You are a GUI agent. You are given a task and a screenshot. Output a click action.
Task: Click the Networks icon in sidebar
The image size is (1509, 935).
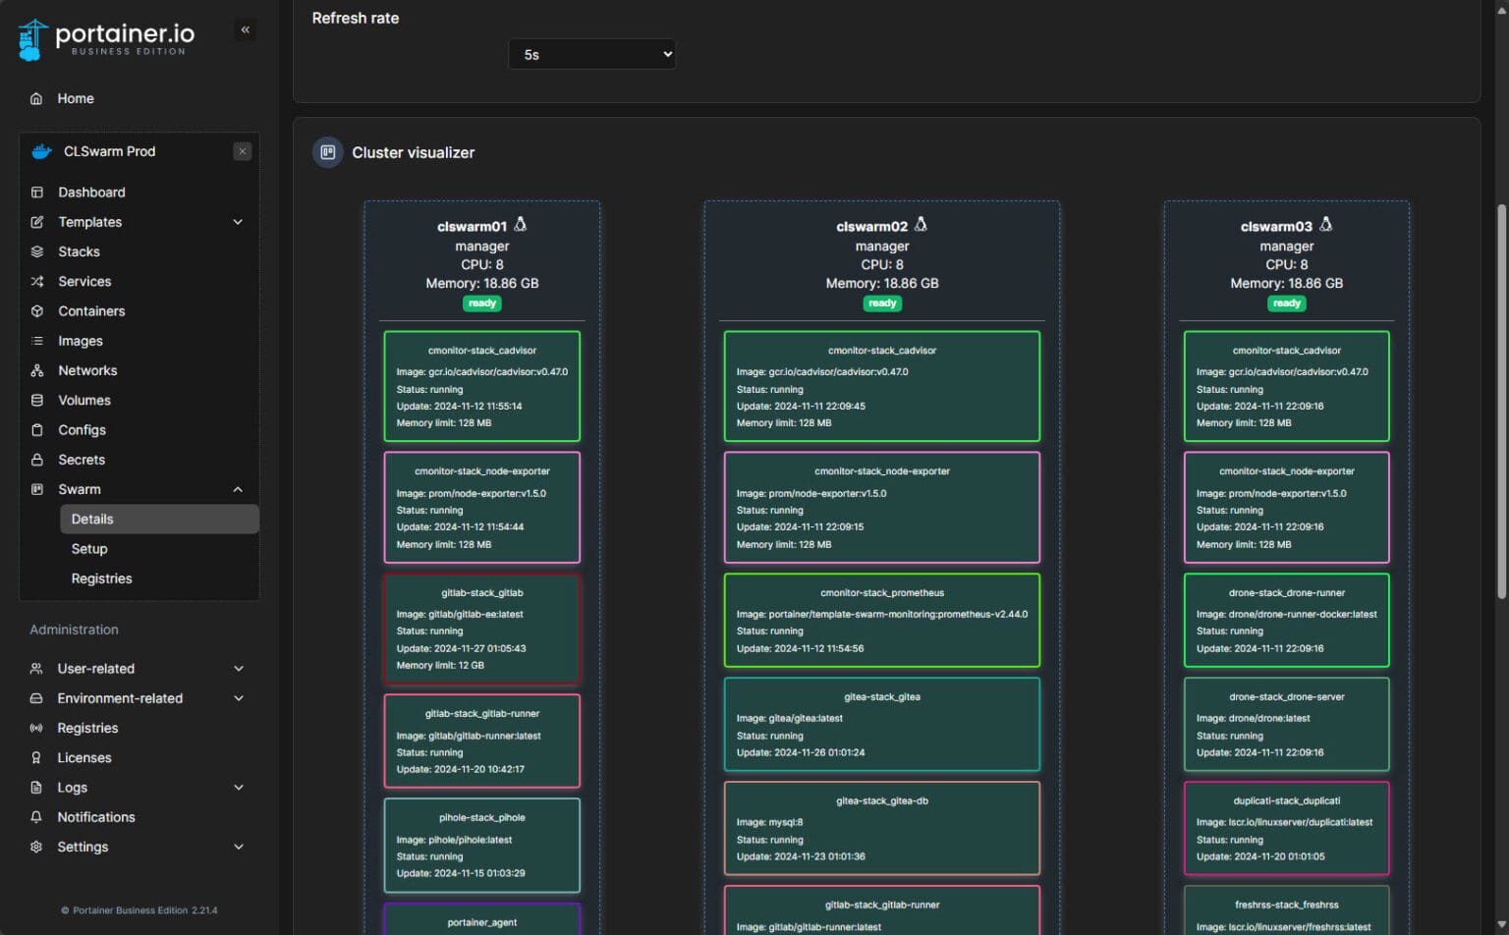(37, 370)
